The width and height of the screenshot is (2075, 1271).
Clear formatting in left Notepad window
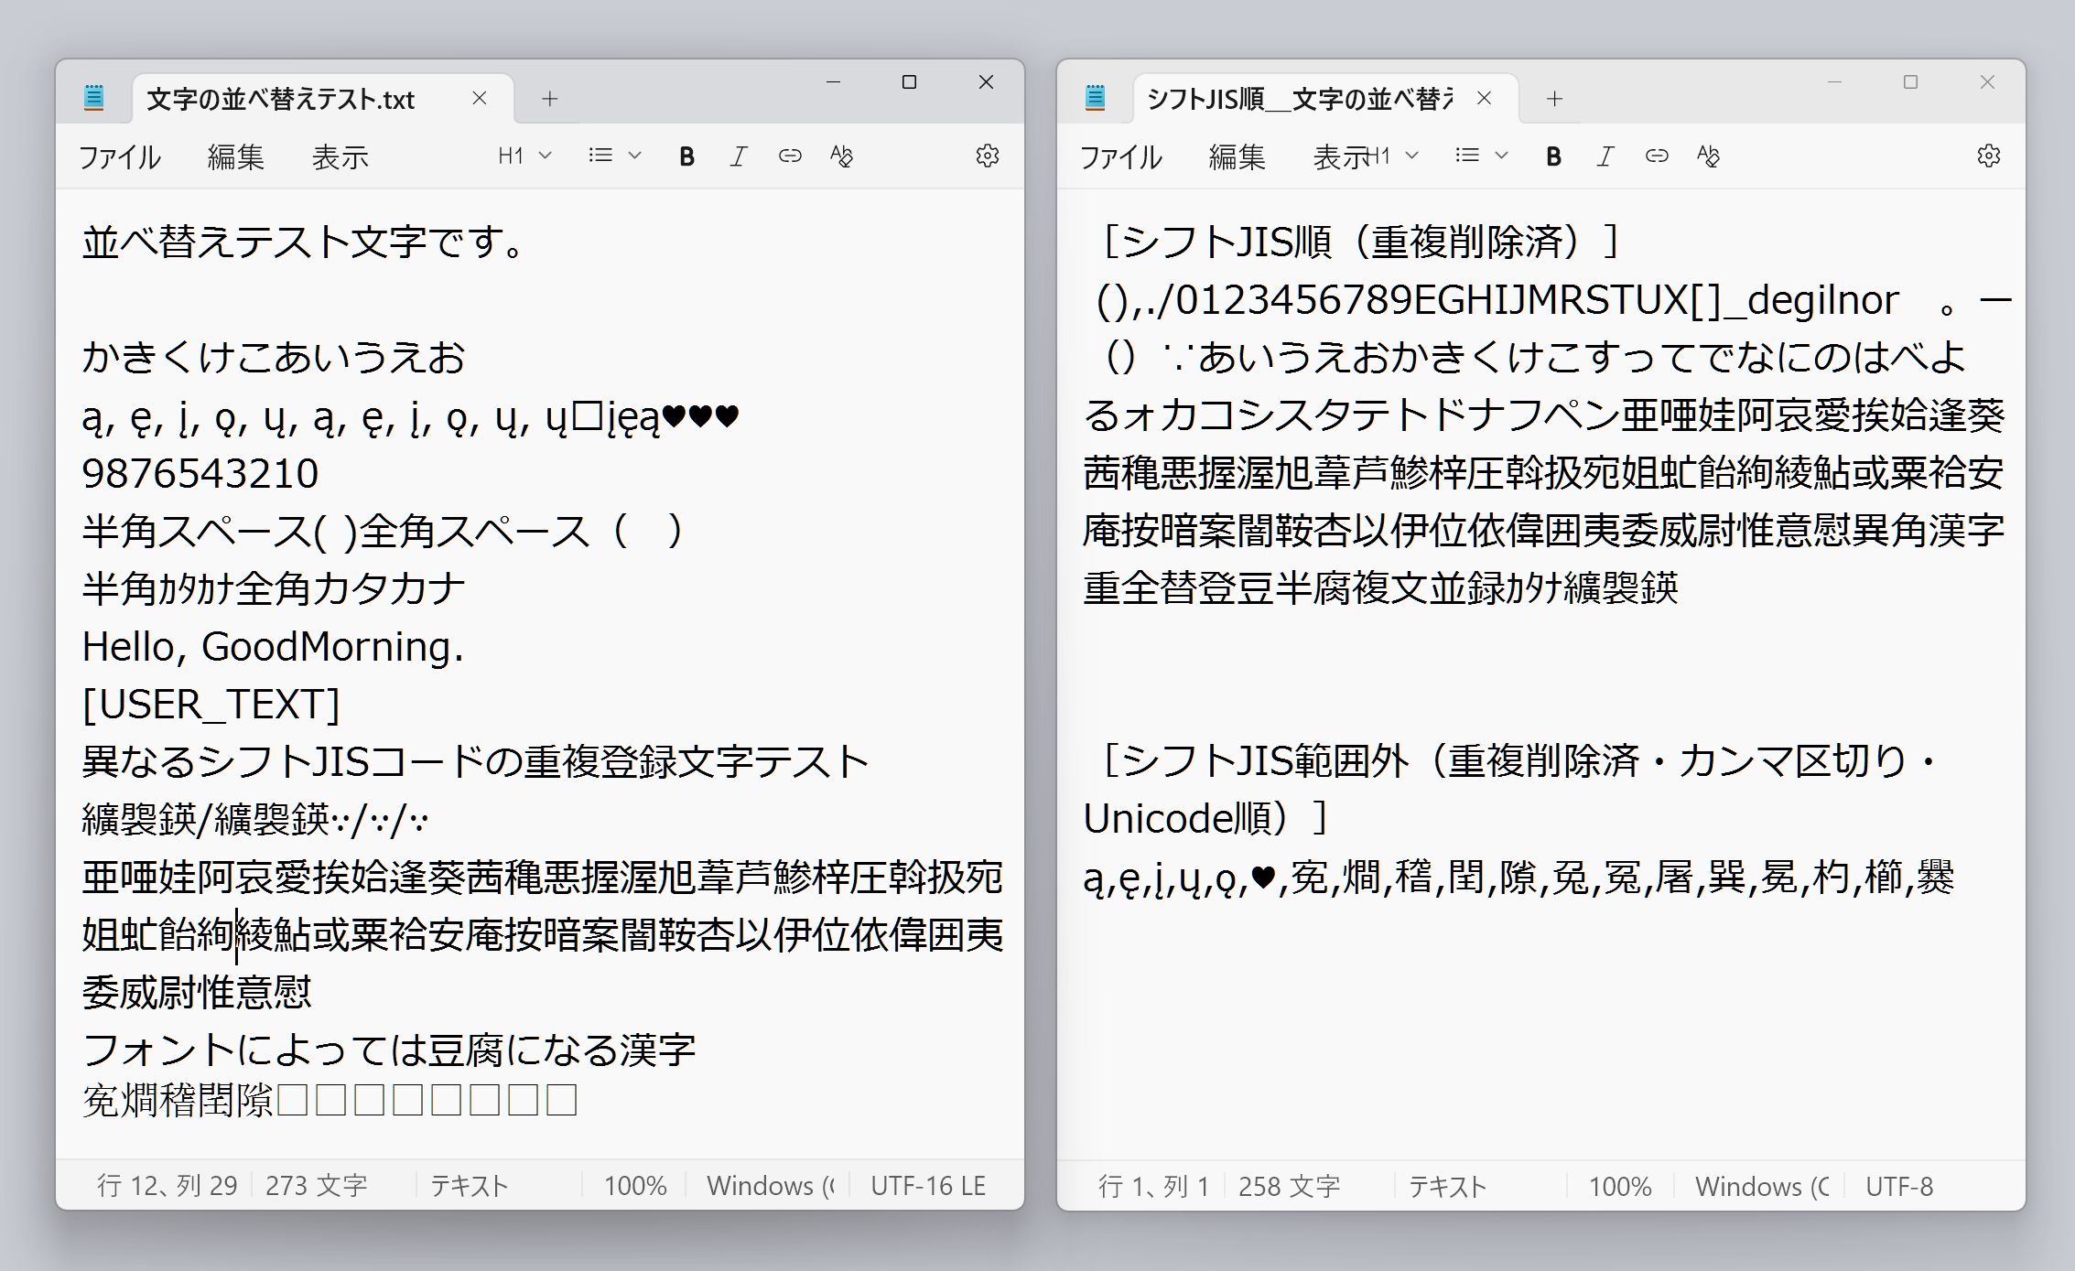tap(841, 156)
